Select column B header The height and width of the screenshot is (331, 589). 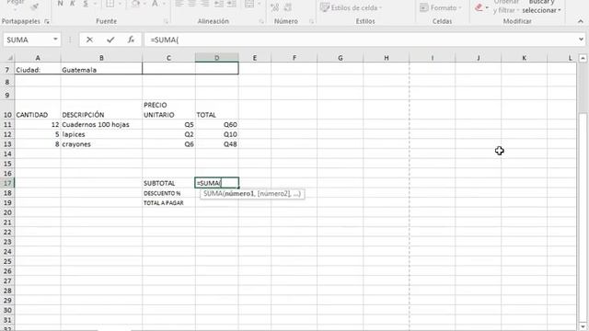pyautogui.click(x=101, y=58)
